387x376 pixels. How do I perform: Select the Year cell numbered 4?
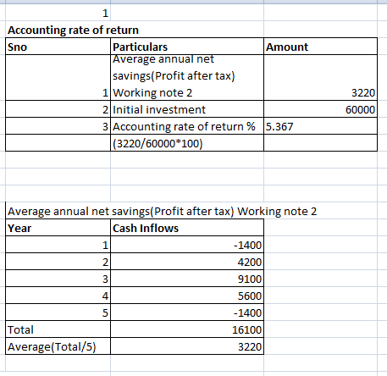(x=58, y=296)
